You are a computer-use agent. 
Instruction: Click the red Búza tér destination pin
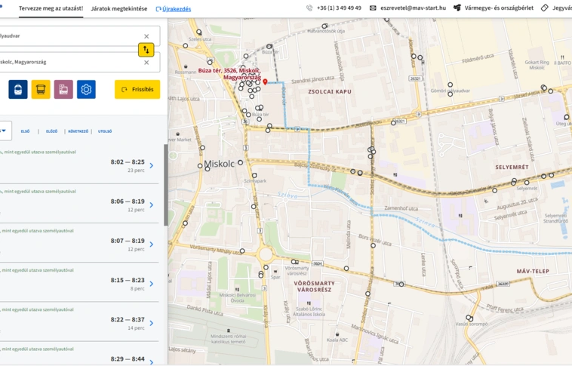[265, 82]
